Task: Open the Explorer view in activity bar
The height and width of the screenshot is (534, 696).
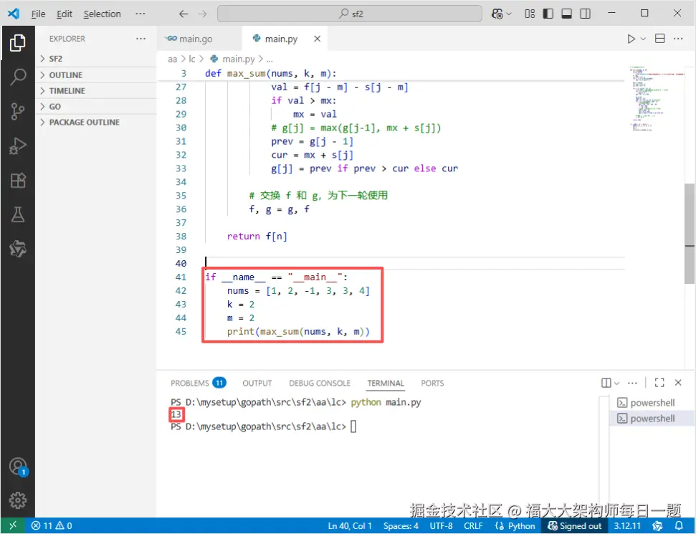Action: tap(18, 43)
